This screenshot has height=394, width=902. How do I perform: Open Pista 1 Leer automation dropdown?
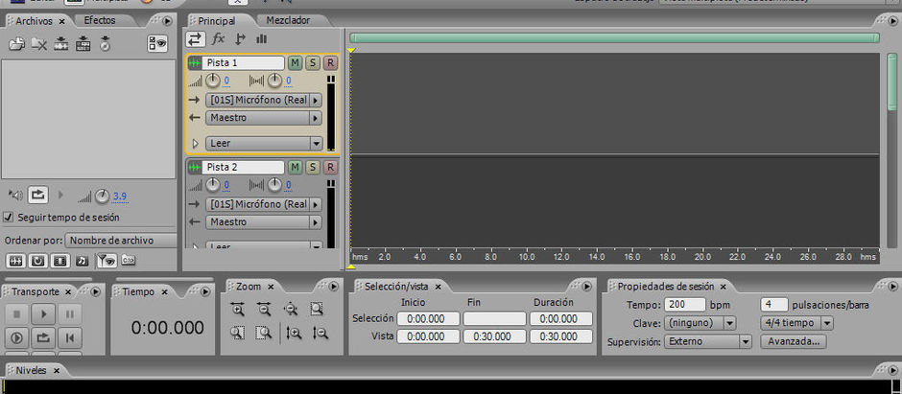[x=264, y=143]
